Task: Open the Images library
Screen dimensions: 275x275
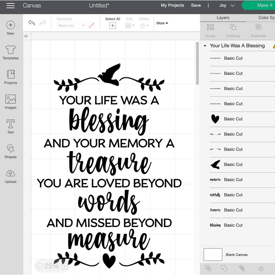Action: pos(10,101)
